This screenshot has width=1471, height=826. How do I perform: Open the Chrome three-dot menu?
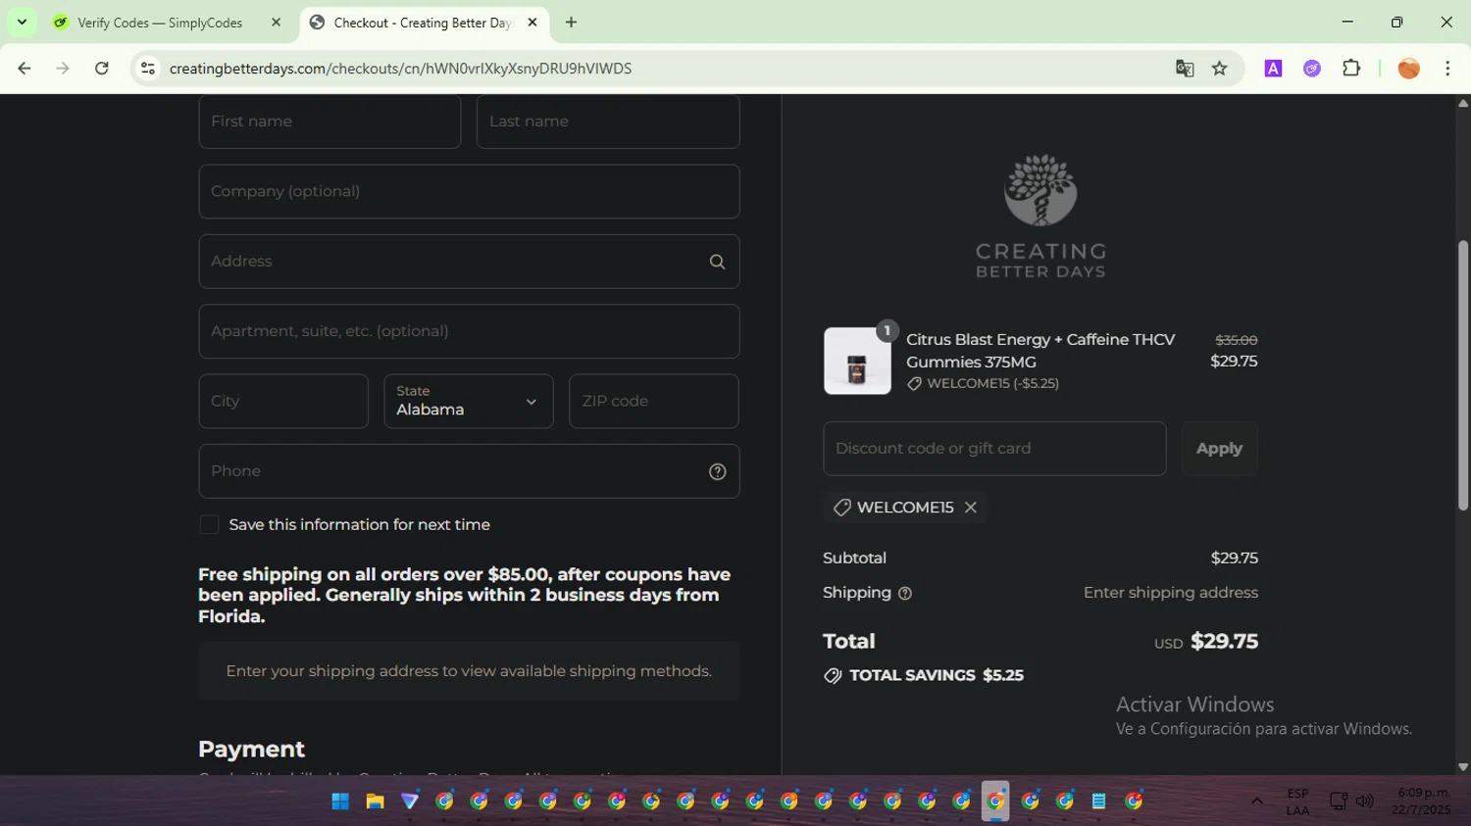pos(1447,68)
